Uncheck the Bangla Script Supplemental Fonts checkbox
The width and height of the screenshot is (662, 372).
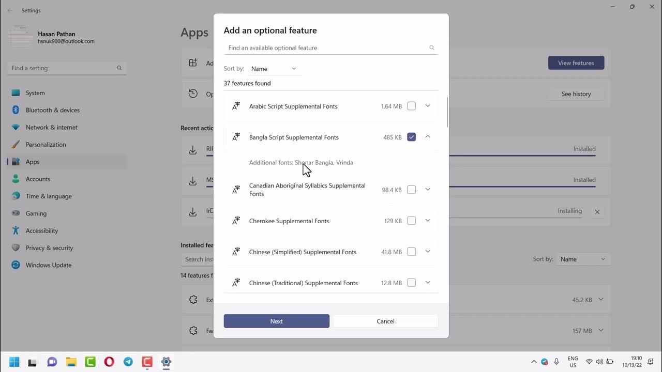[411, 137]
